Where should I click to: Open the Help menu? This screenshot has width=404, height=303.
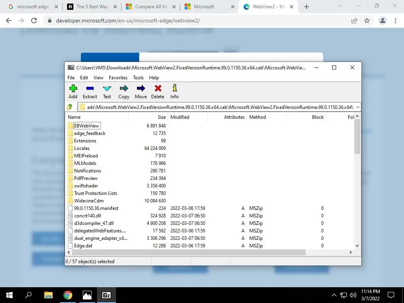pos(154,78)
